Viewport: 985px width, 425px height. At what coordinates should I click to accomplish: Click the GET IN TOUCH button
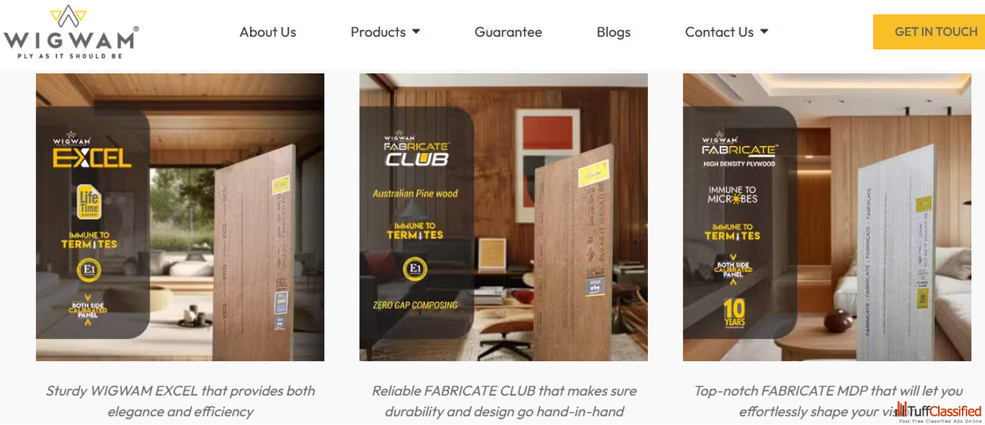(929, 32)
